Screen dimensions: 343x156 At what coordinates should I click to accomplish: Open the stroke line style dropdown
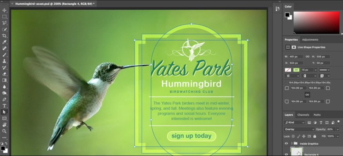click(325, 70)
